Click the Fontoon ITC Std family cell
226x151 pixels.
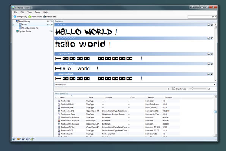coord(152,127)
